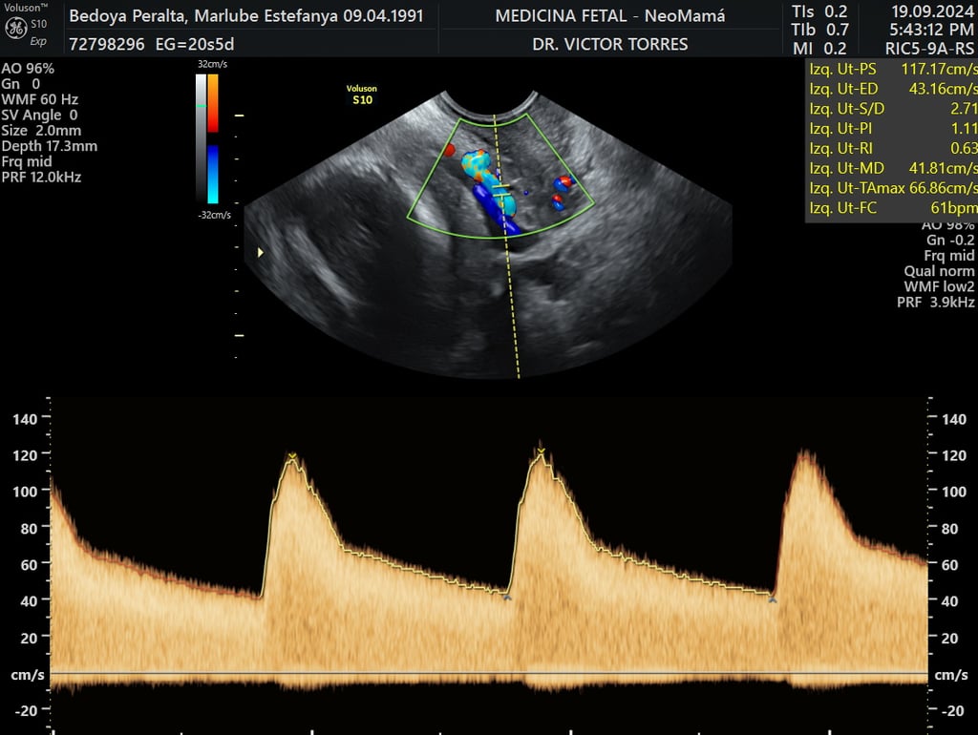Click the Voluson S10 label on scan
Viewport: 978px width, 735px height.
(362, 94)
